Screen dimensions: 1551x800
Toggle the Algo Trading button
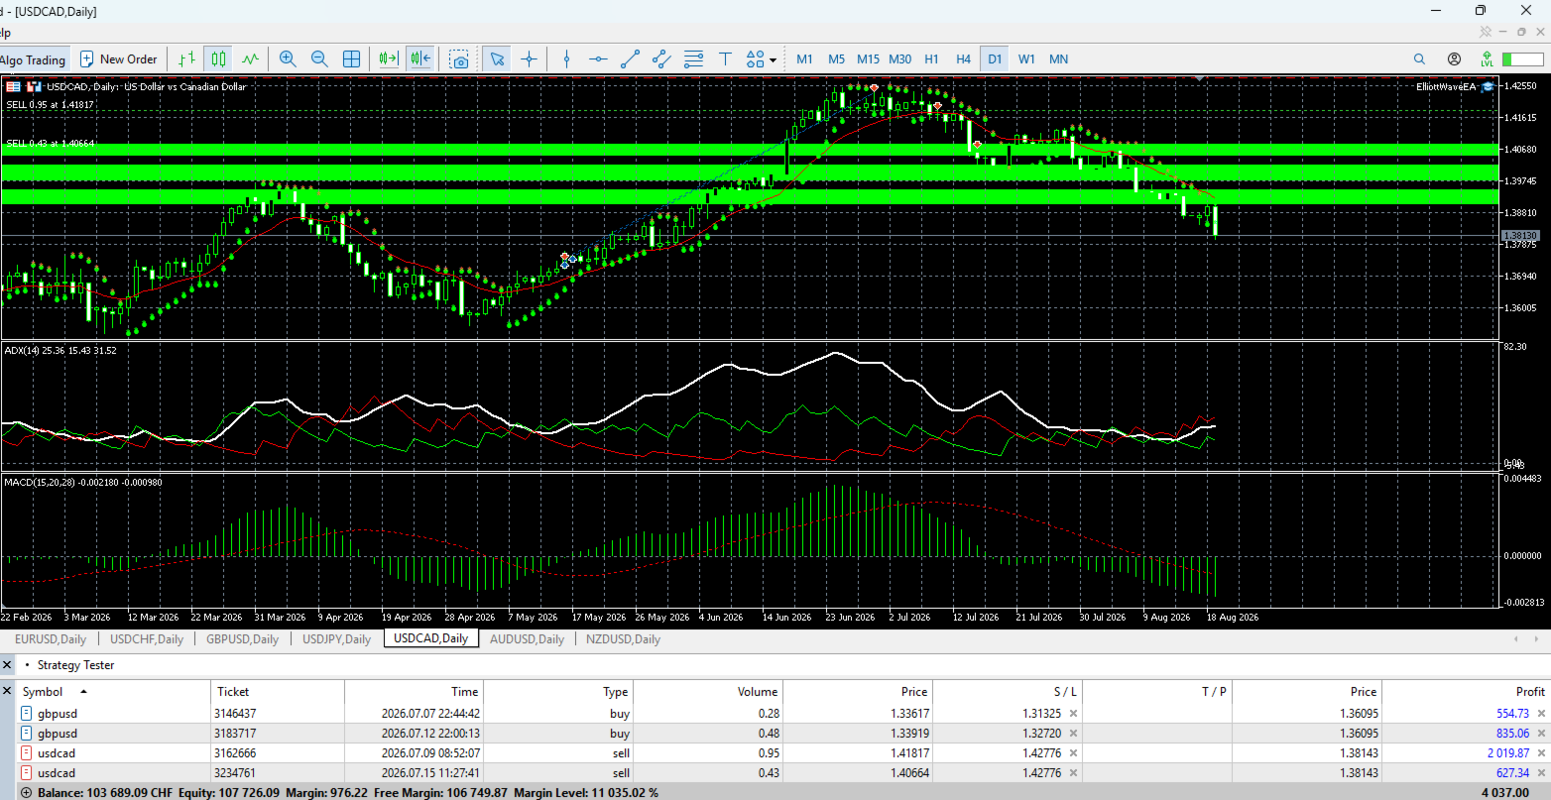point(34,59)
